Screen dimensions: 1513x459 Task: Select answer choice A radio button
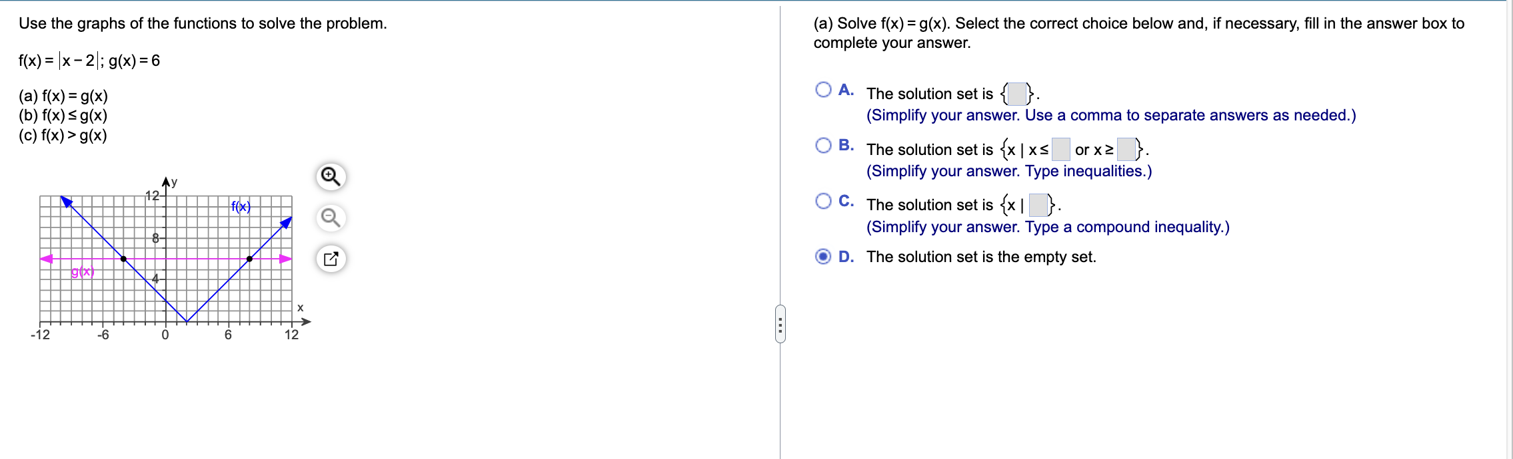822,92
